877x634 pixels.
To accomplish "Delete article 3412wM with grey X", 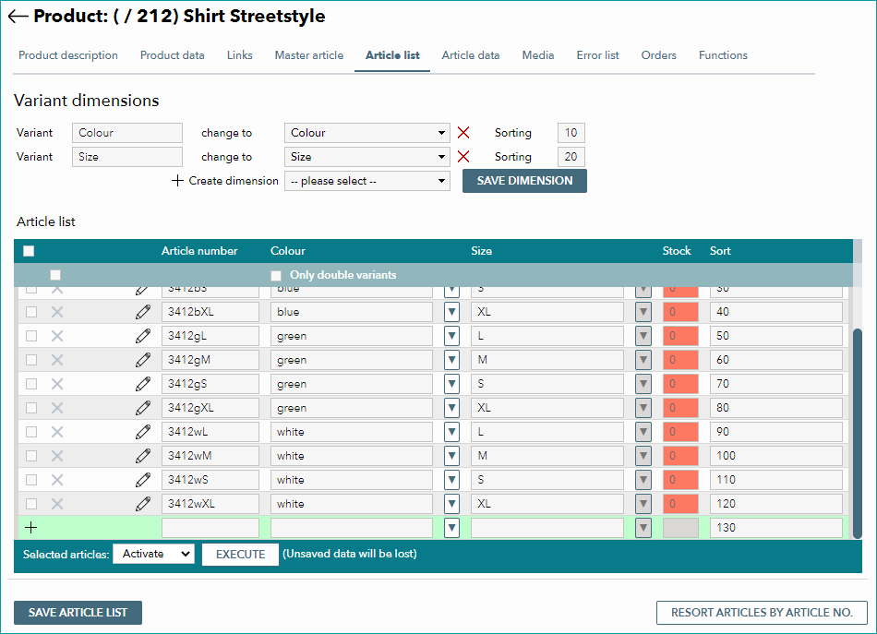I will [x=57, y=456].
